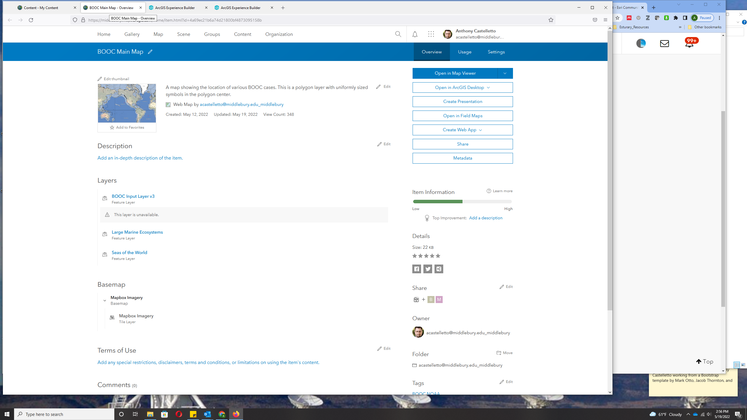
Task: Click the Learn more help link
Action: 500,191
